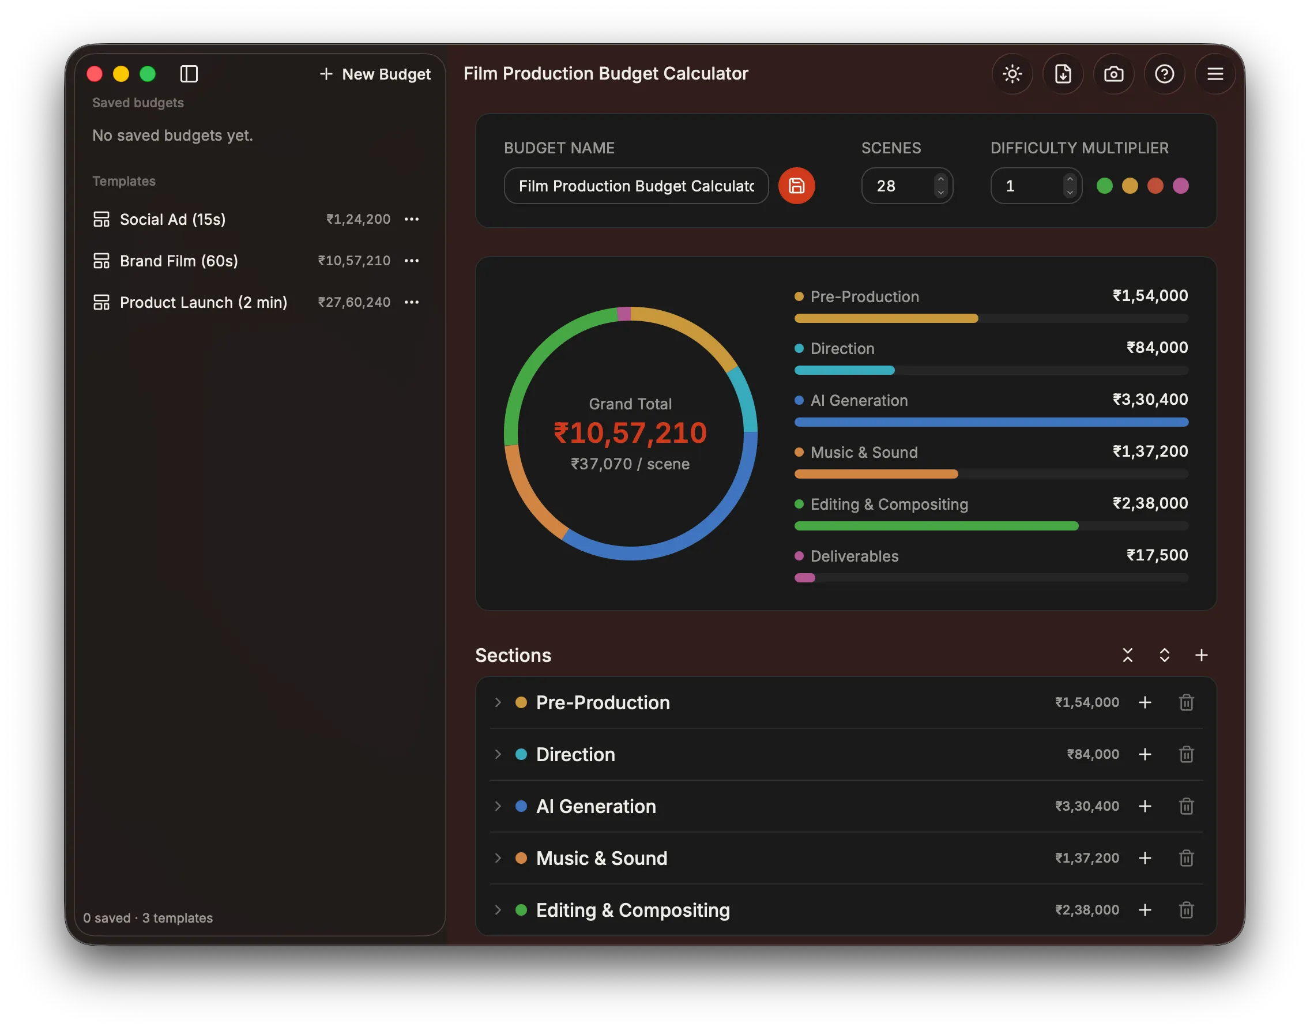Click into the Budget Name input field
The image size is (1310, 1031).
tap(637, 186)
